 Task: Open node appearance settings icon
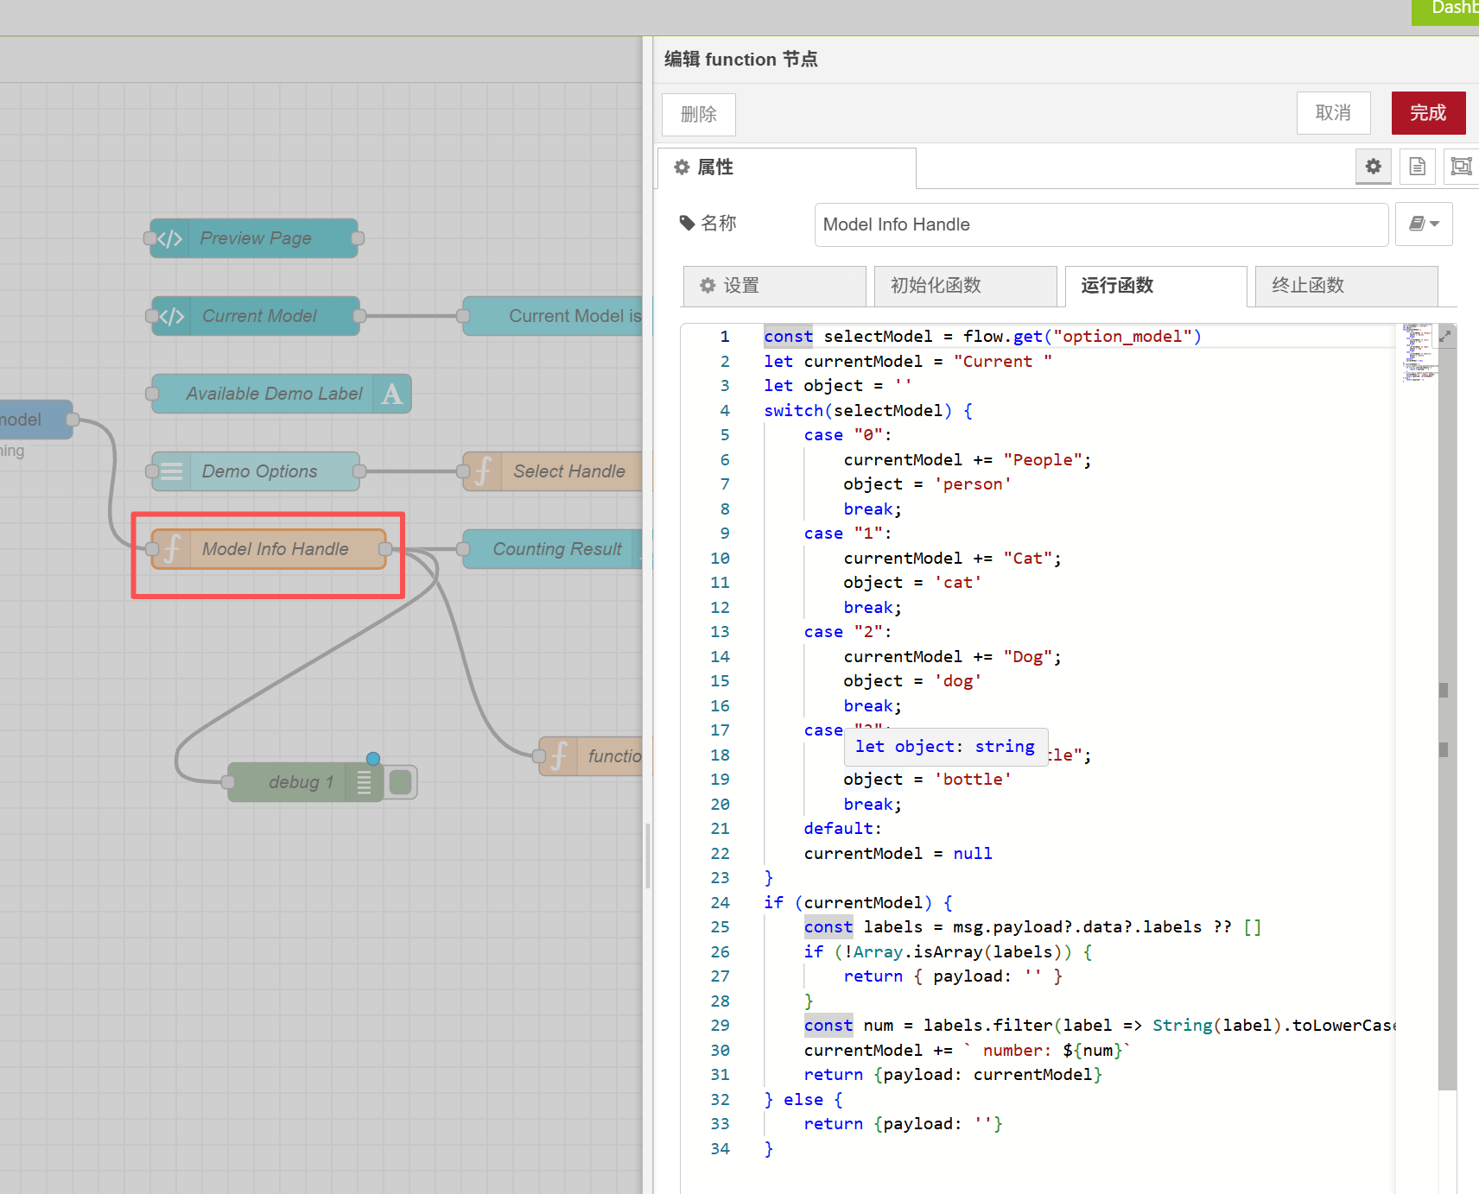[x=1460, y=167]
